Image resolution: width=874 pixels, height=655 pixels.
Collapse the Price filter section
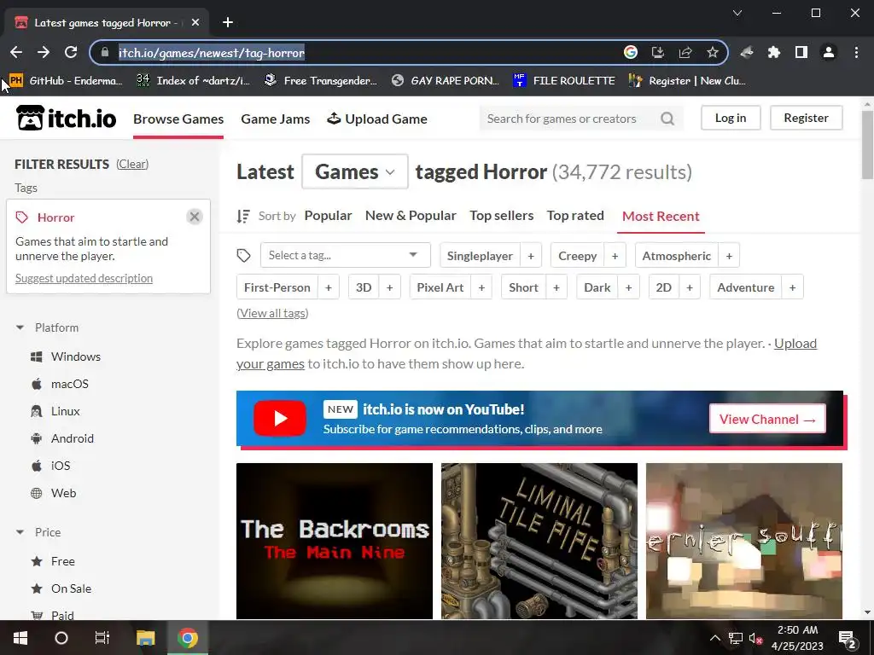(20, 532)
